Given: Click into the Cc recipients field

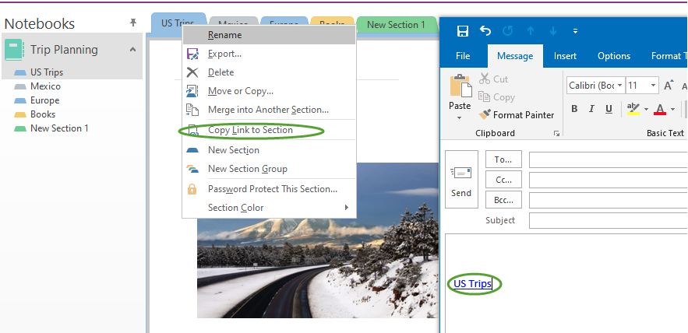Looking at the screenshot, I should (x=609, y=180).
